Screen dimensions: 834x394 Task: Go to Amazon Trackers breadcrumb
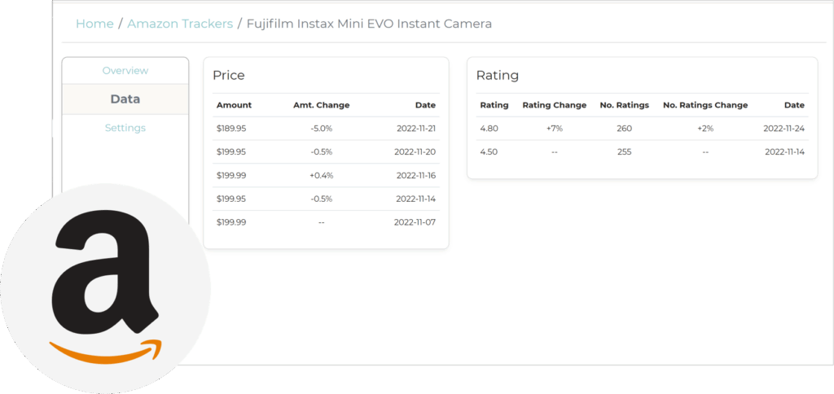(180, 24)
